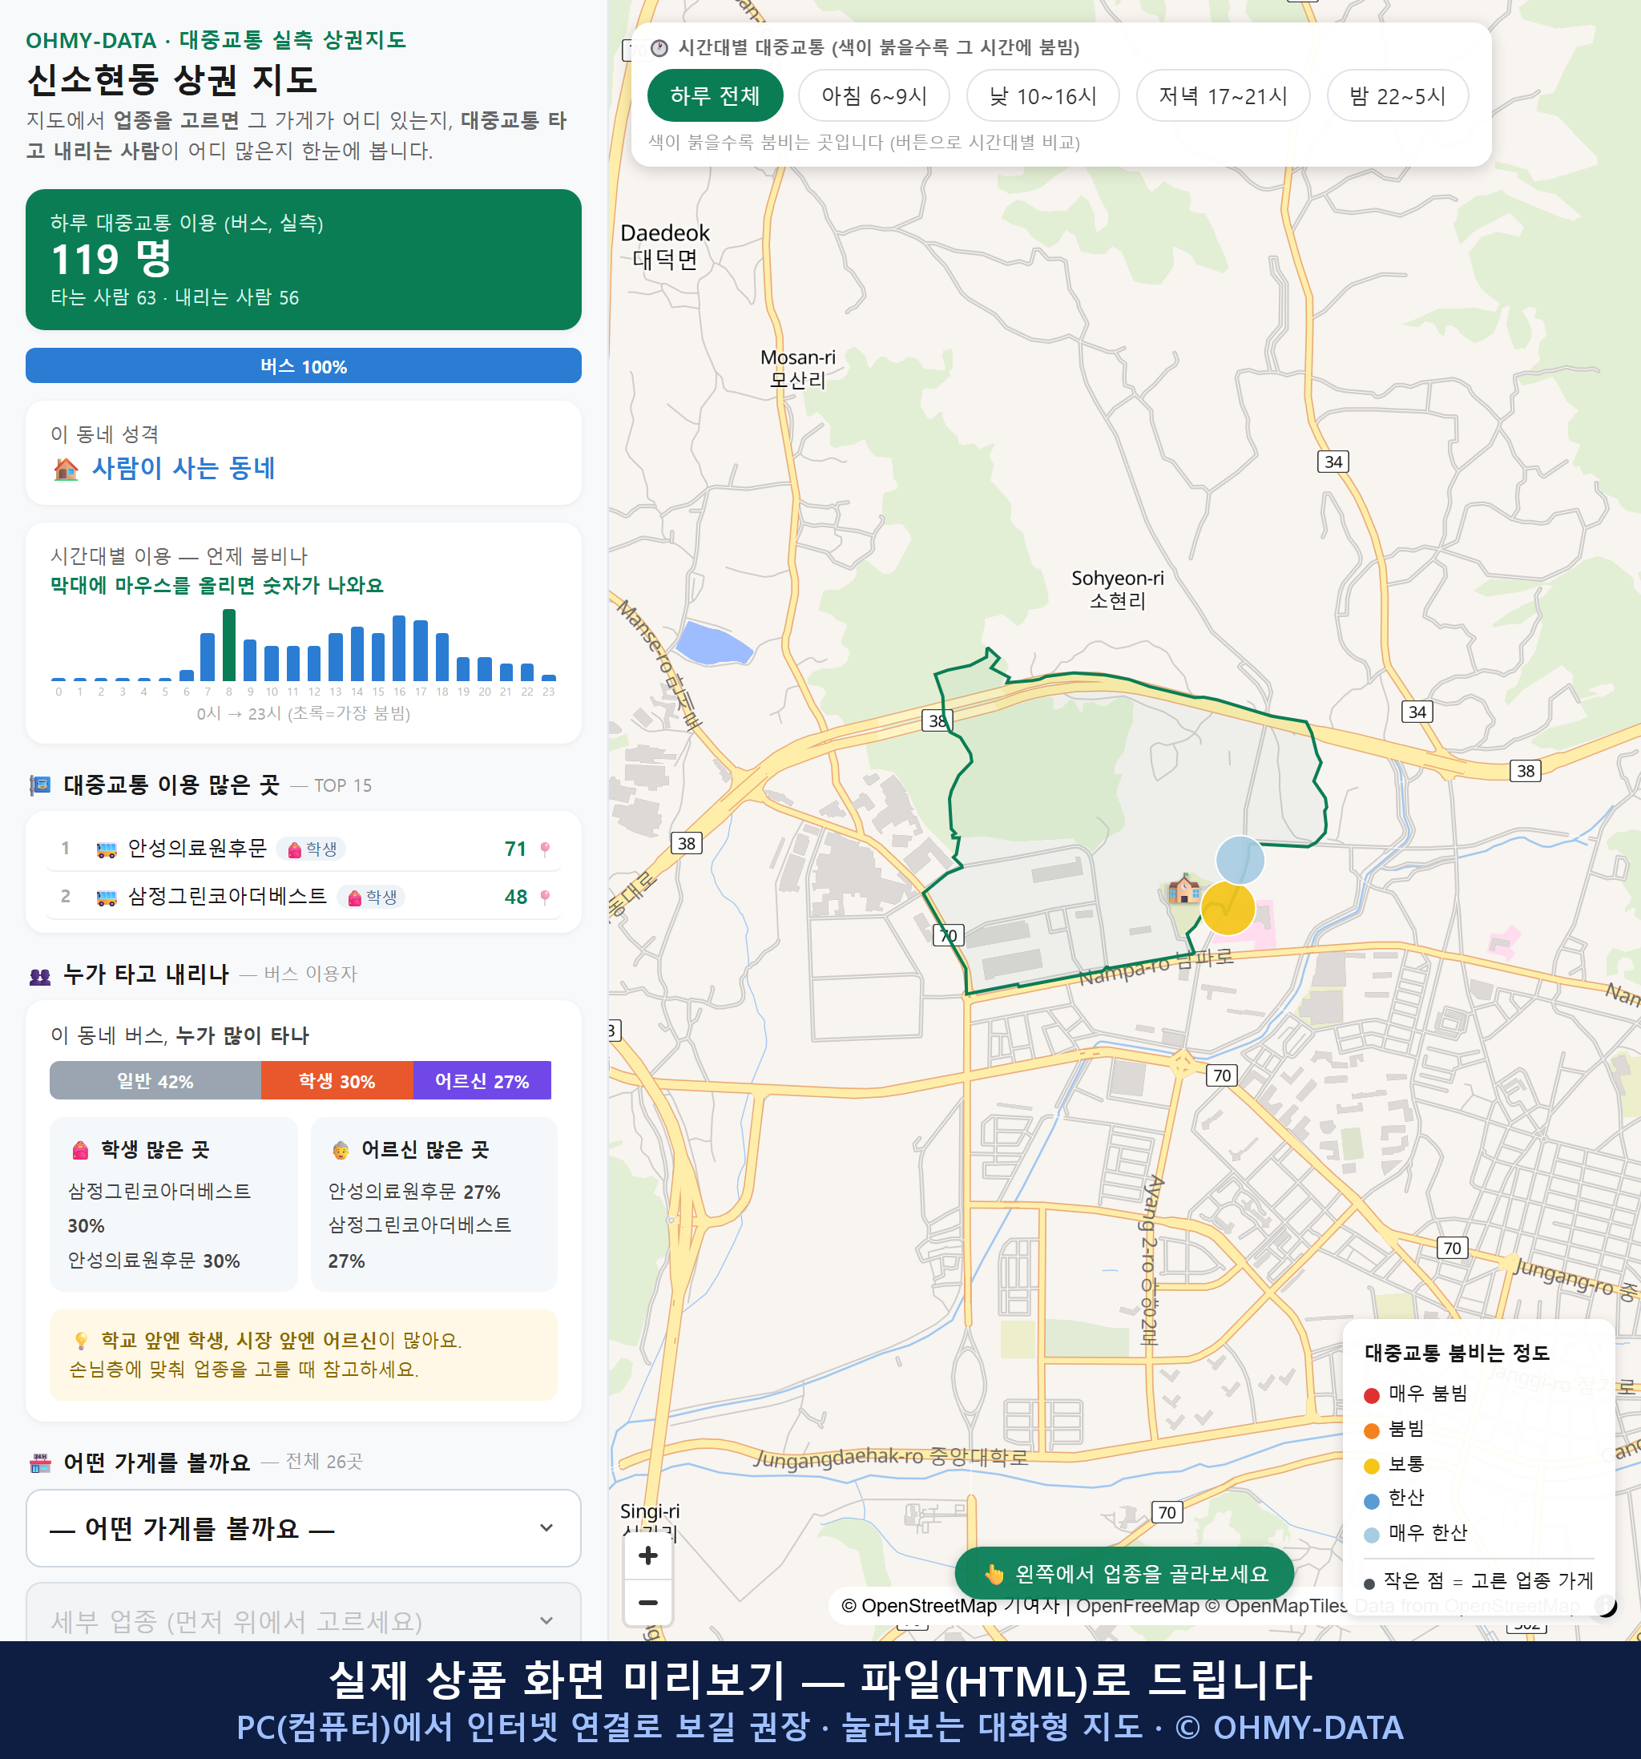The width and height of the screenshot is (1641, 1759).
Task: Select the 아침 6~9시 time filter
Action: [x=874, y=95]
